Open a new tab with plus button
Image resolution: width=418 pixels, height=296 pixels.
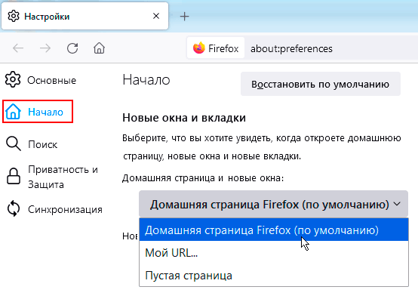(184, 17)
